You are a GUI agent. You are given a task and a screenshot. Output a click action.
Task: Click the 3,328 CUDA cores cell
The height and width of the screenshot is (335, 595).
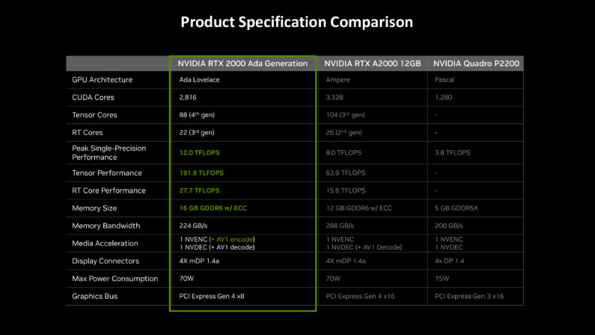pyautogui.click(x=335, y=97)
